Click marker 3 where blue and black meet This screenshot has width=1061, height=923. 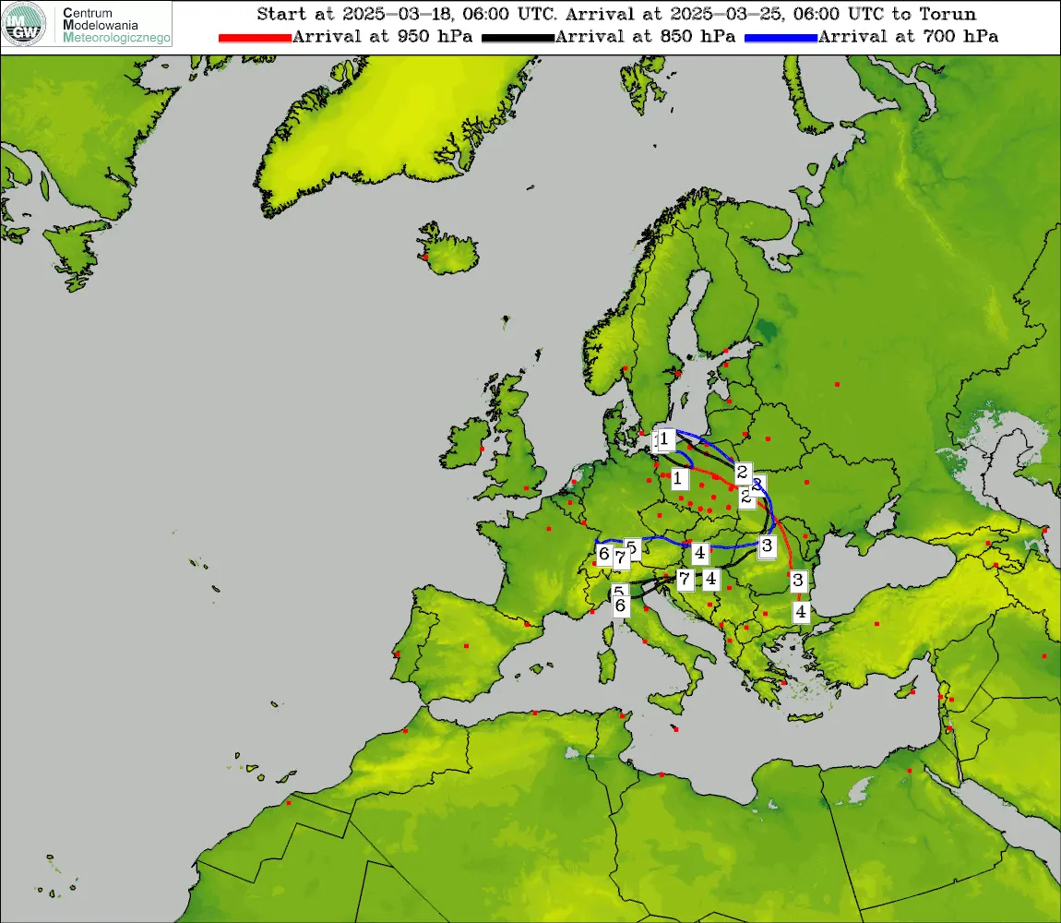(x=767, y=545)
